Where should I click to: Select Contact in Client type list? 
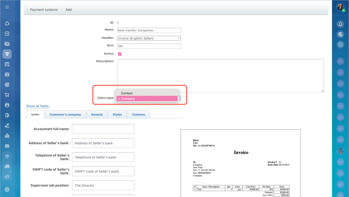pos(127,93)
